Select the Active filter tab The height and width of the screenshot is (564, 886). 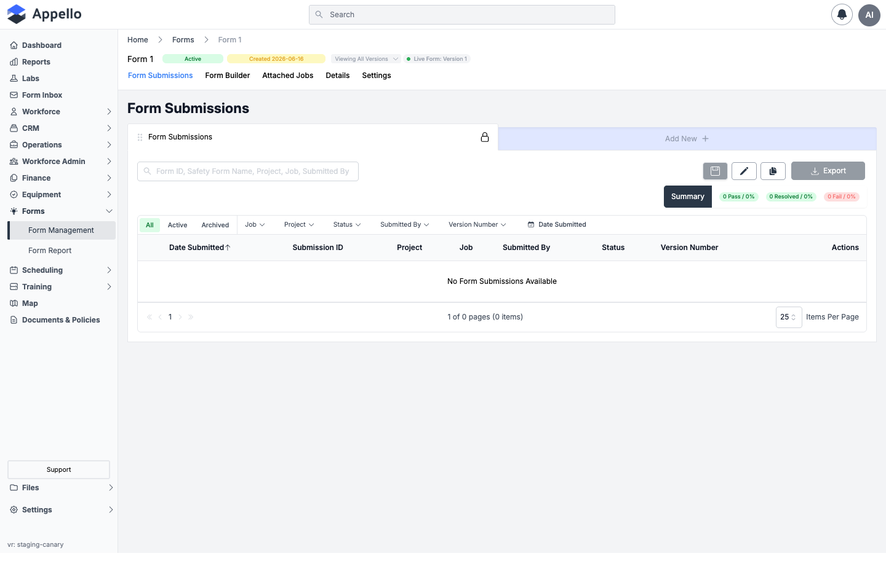click(177, 225)
